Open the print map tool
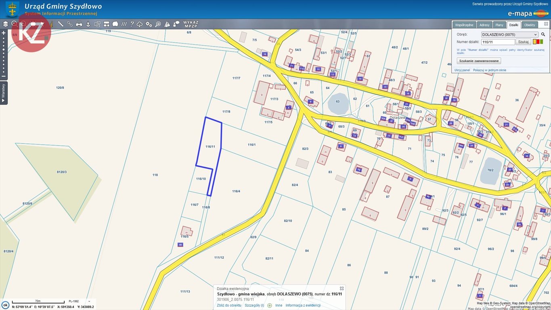 (x=79, y=24)
